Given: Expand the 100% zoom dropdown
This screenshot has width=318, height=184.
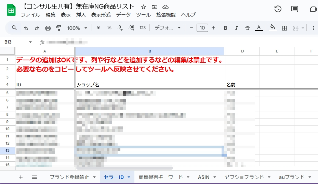Looking at the screenshot, I should coord(77,28).
